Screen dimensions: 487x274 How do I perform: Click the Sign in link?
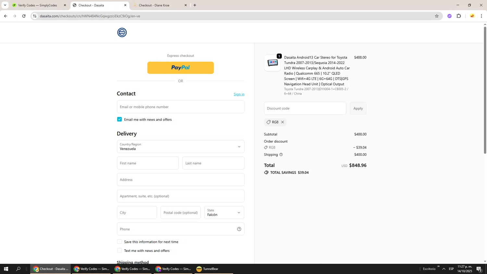(x=239, y=94)
